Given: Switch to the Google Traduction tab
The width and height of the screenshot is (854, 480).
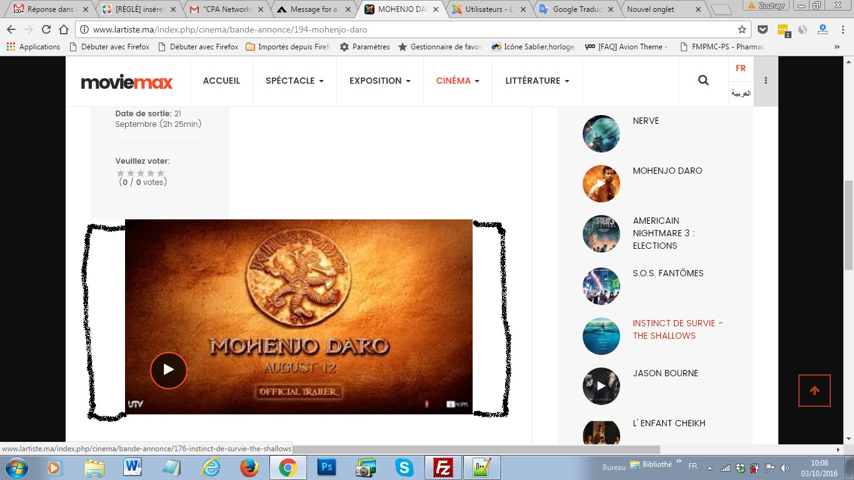Looking at the screenshot, I should (x=578, y=9).
